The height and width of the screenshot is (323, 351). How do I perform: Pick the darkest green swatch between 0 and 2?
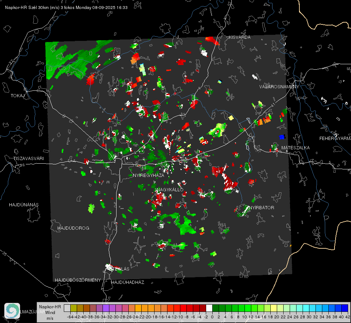point(215,308)
